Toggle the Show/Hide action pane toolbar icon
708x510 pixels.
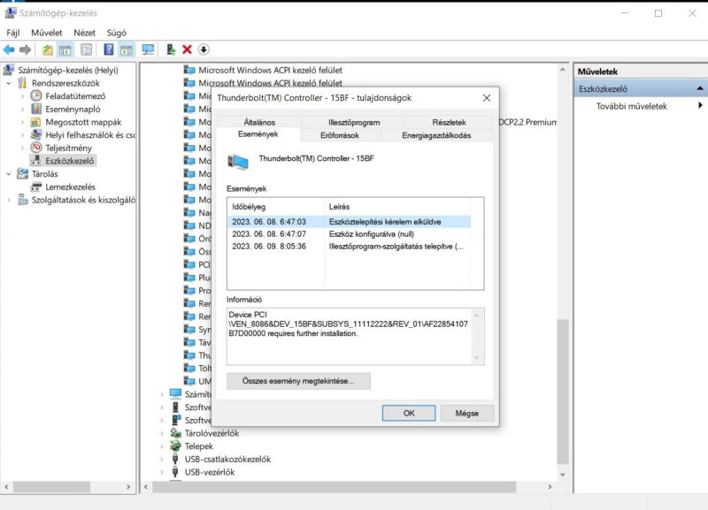[x=126, y=49]
